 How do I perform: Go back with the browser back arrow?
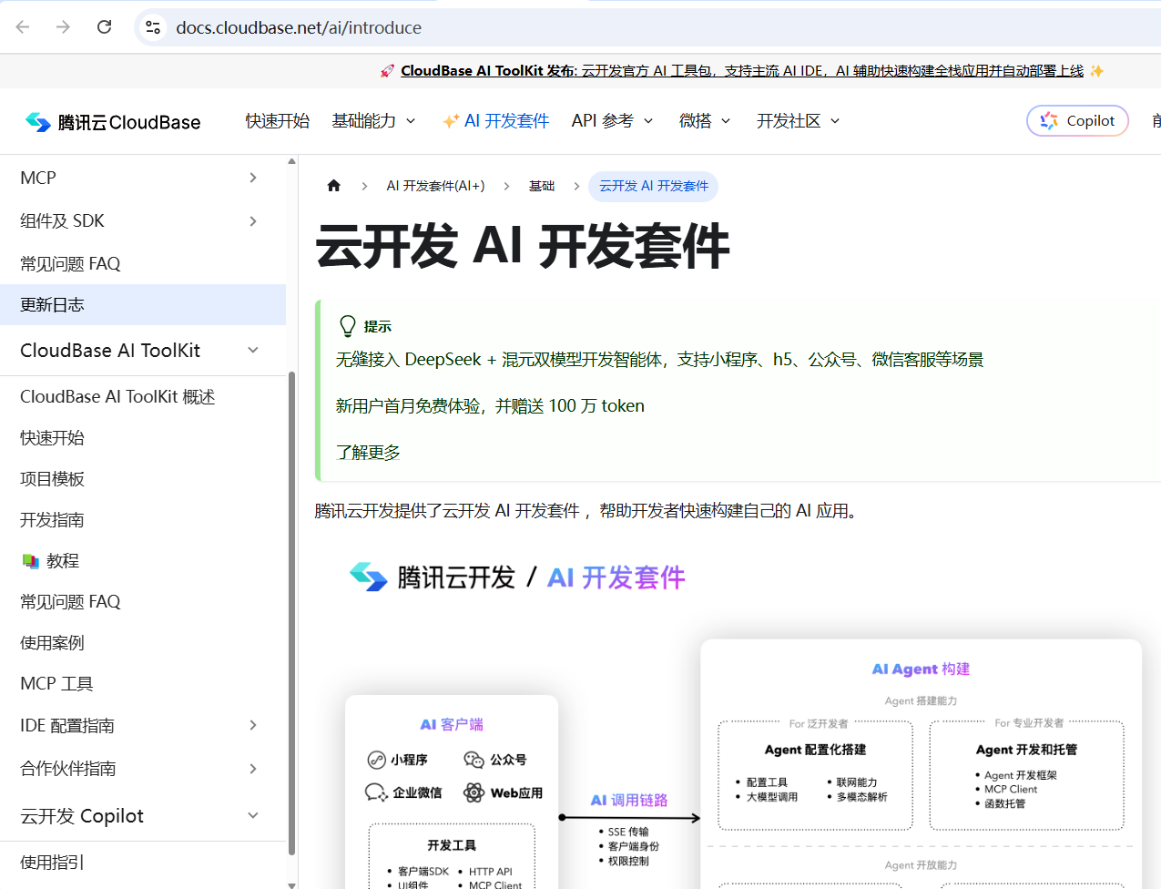coord(22,26)
